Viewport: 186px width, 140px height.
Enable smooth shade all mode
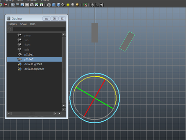click(53, 5)
